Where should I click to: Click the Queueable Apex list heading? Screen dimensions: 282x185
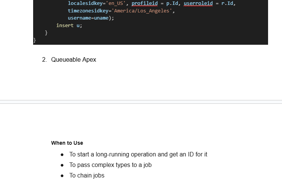[x=74, y=60]
